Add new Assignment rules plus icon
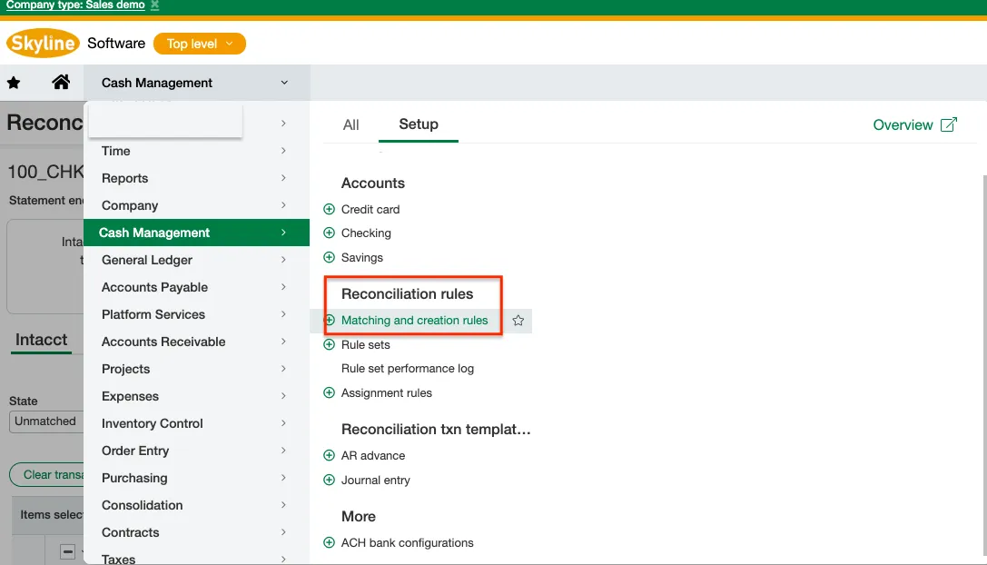Image resolution: width=987 pixels, height=565 pixels. pos(329,393)
